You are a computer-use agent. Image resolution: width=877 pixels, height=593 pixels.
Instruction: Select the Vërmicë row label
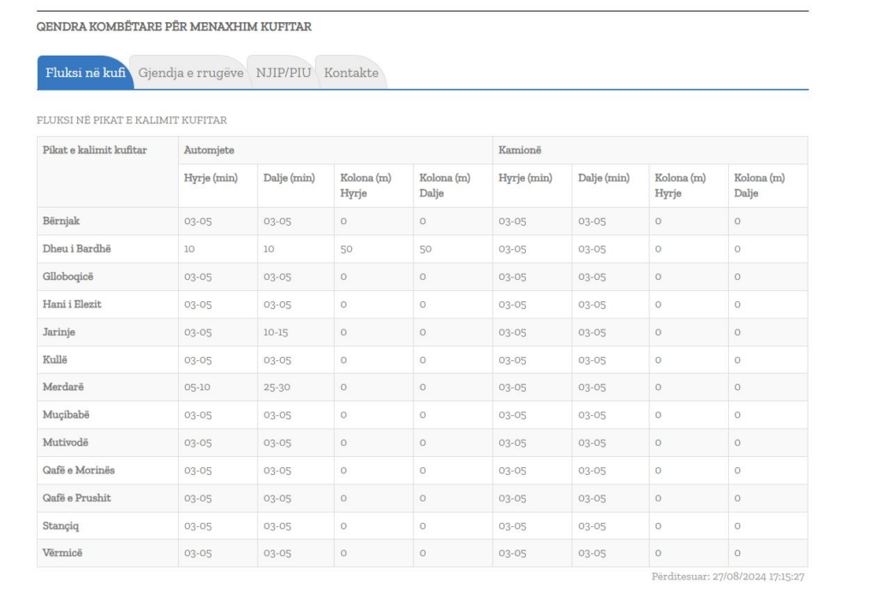(x=62, y=553)
